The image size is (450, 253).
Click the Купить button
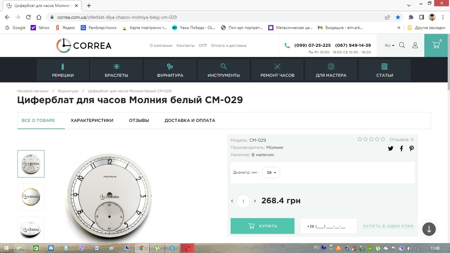[x=263, y=226]
